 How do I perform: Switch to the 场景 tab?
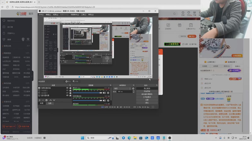click(49, 103)
